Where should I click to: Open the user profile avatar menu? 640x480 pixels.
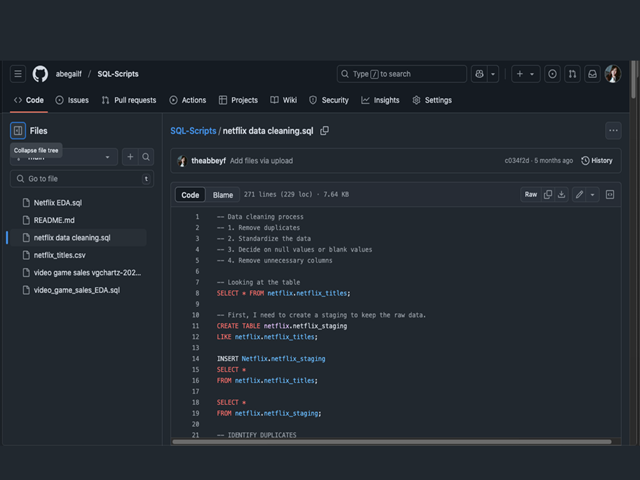(612, 74)
